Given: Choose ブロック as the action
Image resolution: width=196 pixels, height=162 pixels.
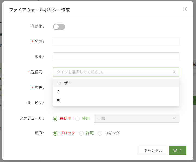Looking at the screenshot, I should pyautogui.click(x=55, y=133).
